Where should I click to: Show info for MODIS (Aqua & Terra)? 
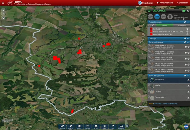click(187, 34)
